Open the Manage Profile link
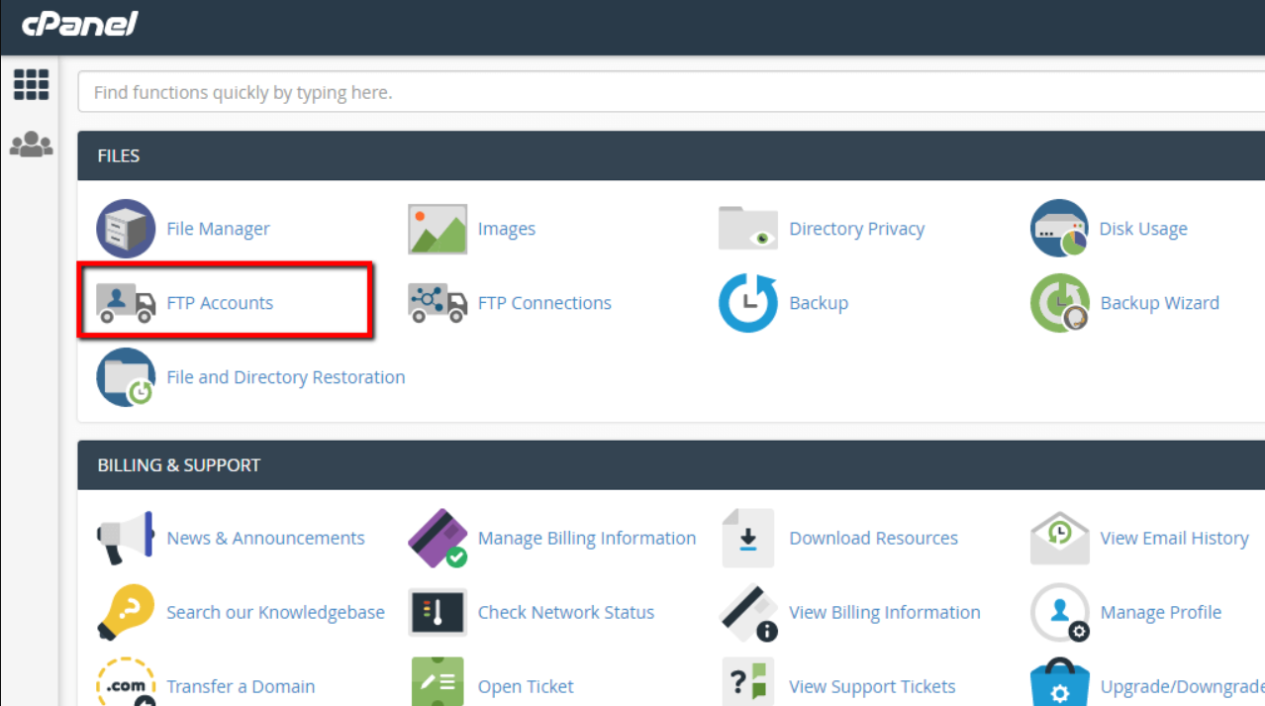Image resolution: width=1265 pixels, height=706 pixels. tap(1161, 613)
